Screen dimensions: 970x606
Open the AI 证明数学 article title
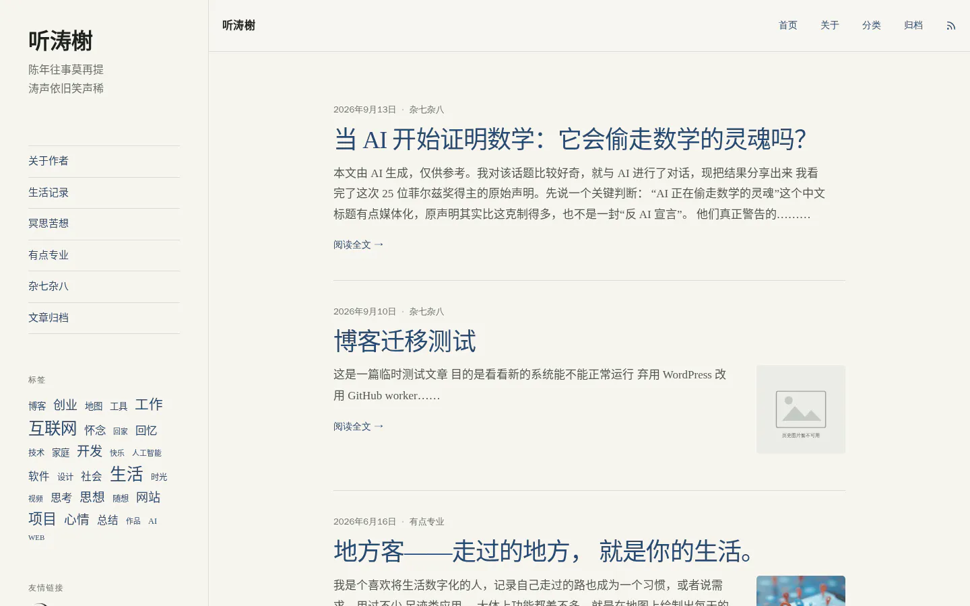pos(570,139)
